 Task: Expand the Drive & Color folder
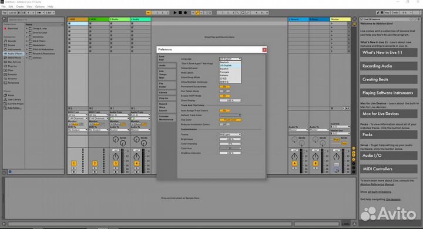point(26,33)
